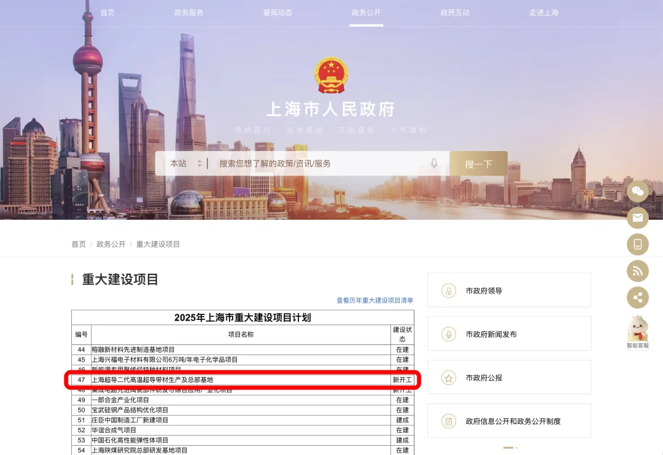Open the 市政府领导 panel link
663x455 pixels.
click(x=509, y=290)
